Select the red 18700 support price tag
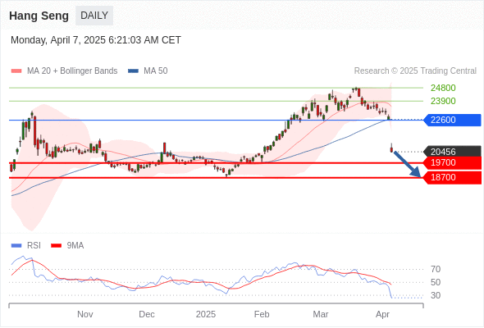The width and height of the screenshot is (484, 328). tap(452, 177)
